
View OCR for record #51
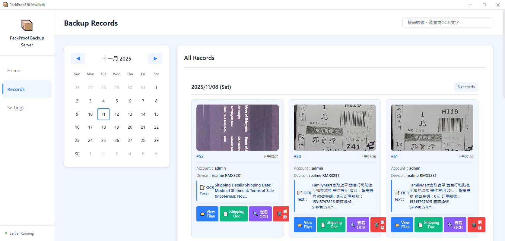pyautogui.click(x=455, y=225)
